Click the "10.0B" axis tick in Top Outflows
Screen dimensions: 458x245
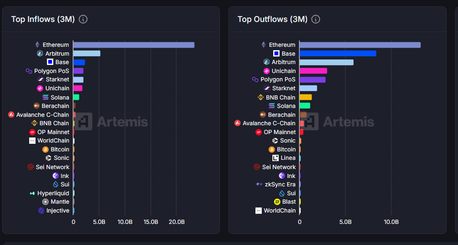[x=391, y=222]
